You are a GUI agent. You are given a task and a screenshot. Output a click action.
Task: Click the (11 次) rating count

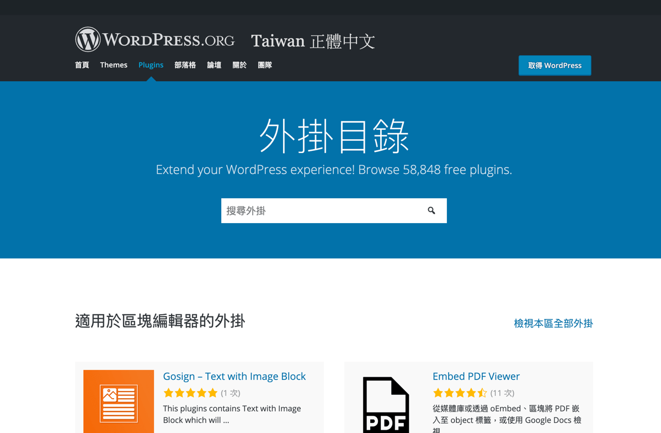(x=502, y=393)
